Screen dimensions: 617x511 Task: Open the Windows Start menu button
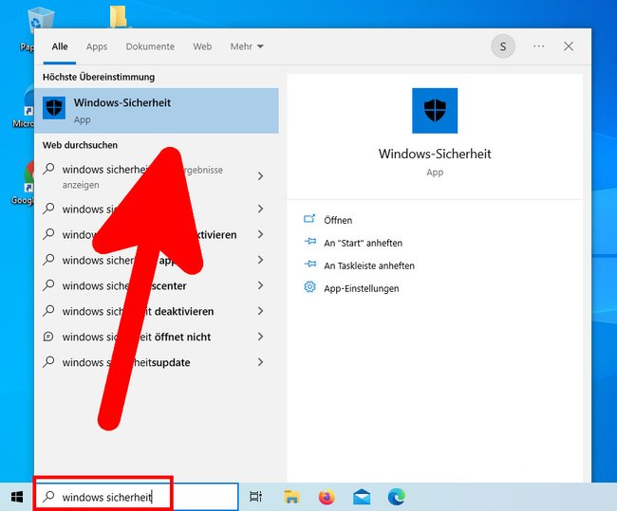coord(17,497)
